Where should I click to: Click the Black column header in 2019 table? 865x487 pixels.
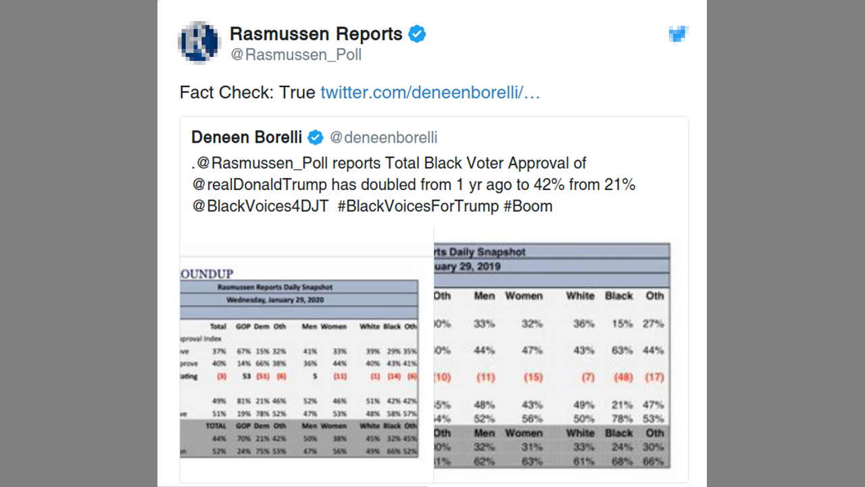click(x=619, y=296)
